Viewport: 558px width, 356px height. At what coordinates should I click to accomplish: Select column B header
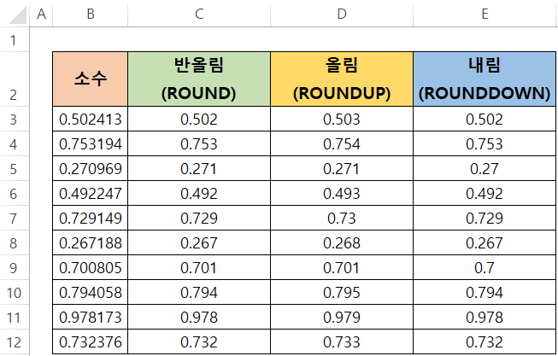pos(90,14)
